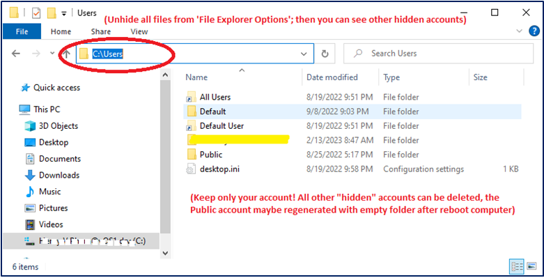This screenshot has height=278, width=544.
Task: Click the Properties icon in quick access toolbar
Action: pyautogui.click(x=36, y=13)
